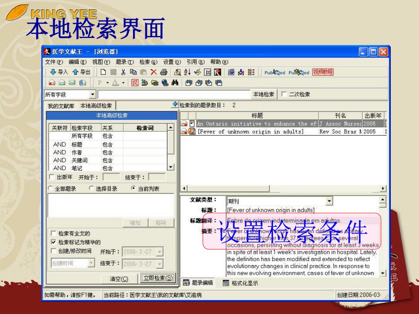Toggle the 二次检索 checkbox
Image resolution: width=419 pixels, height=314 pixels.
[284, 94]
